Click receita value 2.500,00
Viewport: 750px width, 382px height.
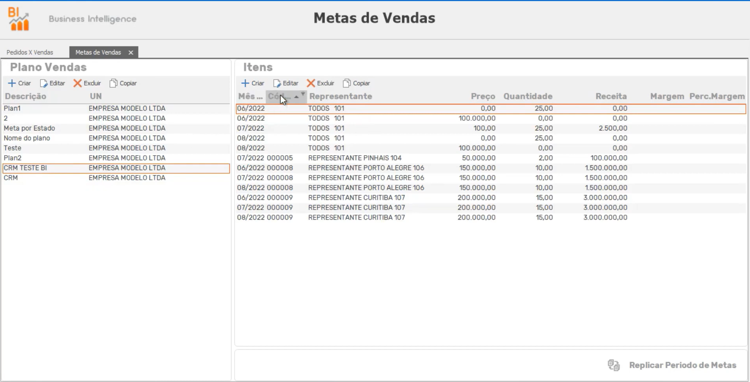pos(613,128)
